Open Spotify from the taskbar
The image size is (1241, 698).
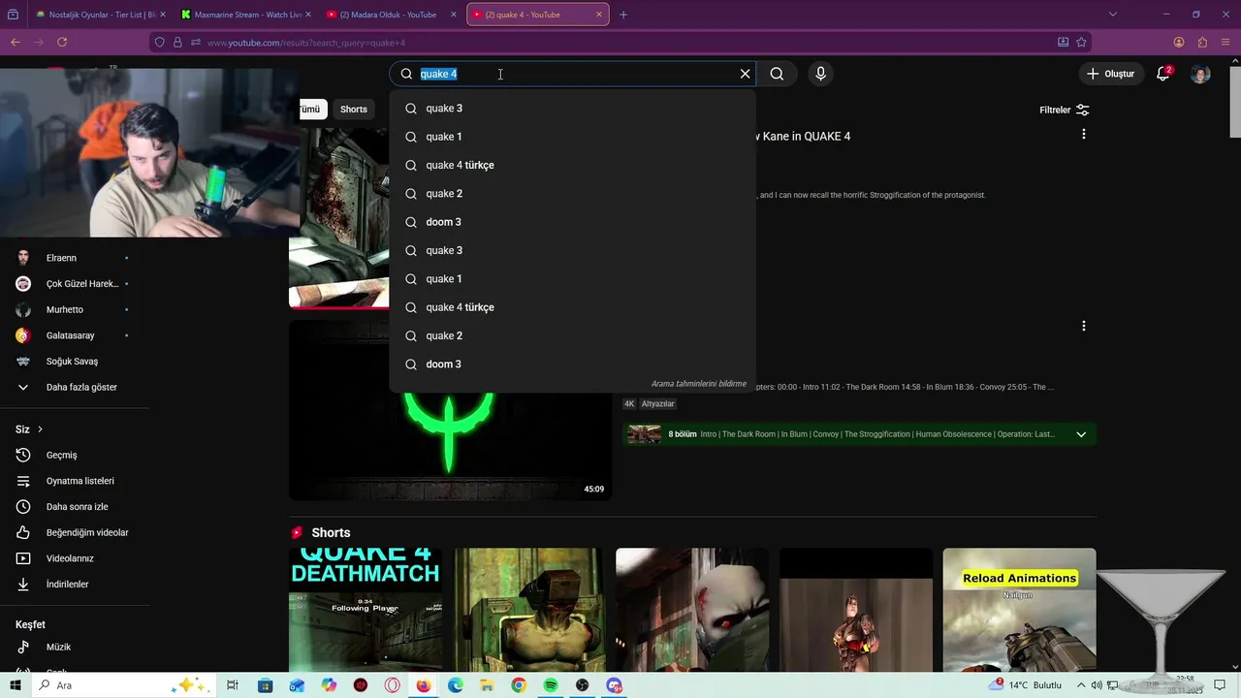tap(551, 685)
